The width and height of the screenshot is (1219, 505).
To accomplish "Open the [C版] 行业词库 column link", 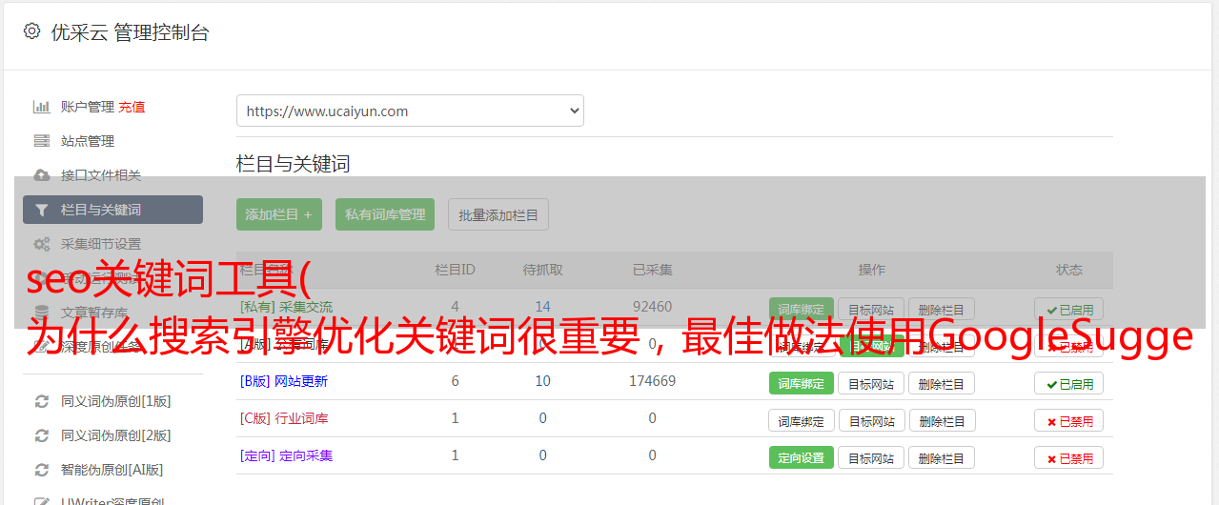I will [x=284, y=418].
